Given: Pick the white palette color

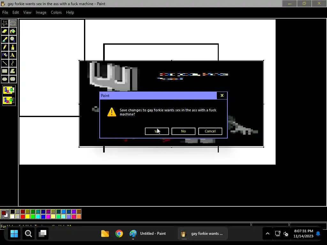Looking at the screenshot, I should tap(12, 217).
